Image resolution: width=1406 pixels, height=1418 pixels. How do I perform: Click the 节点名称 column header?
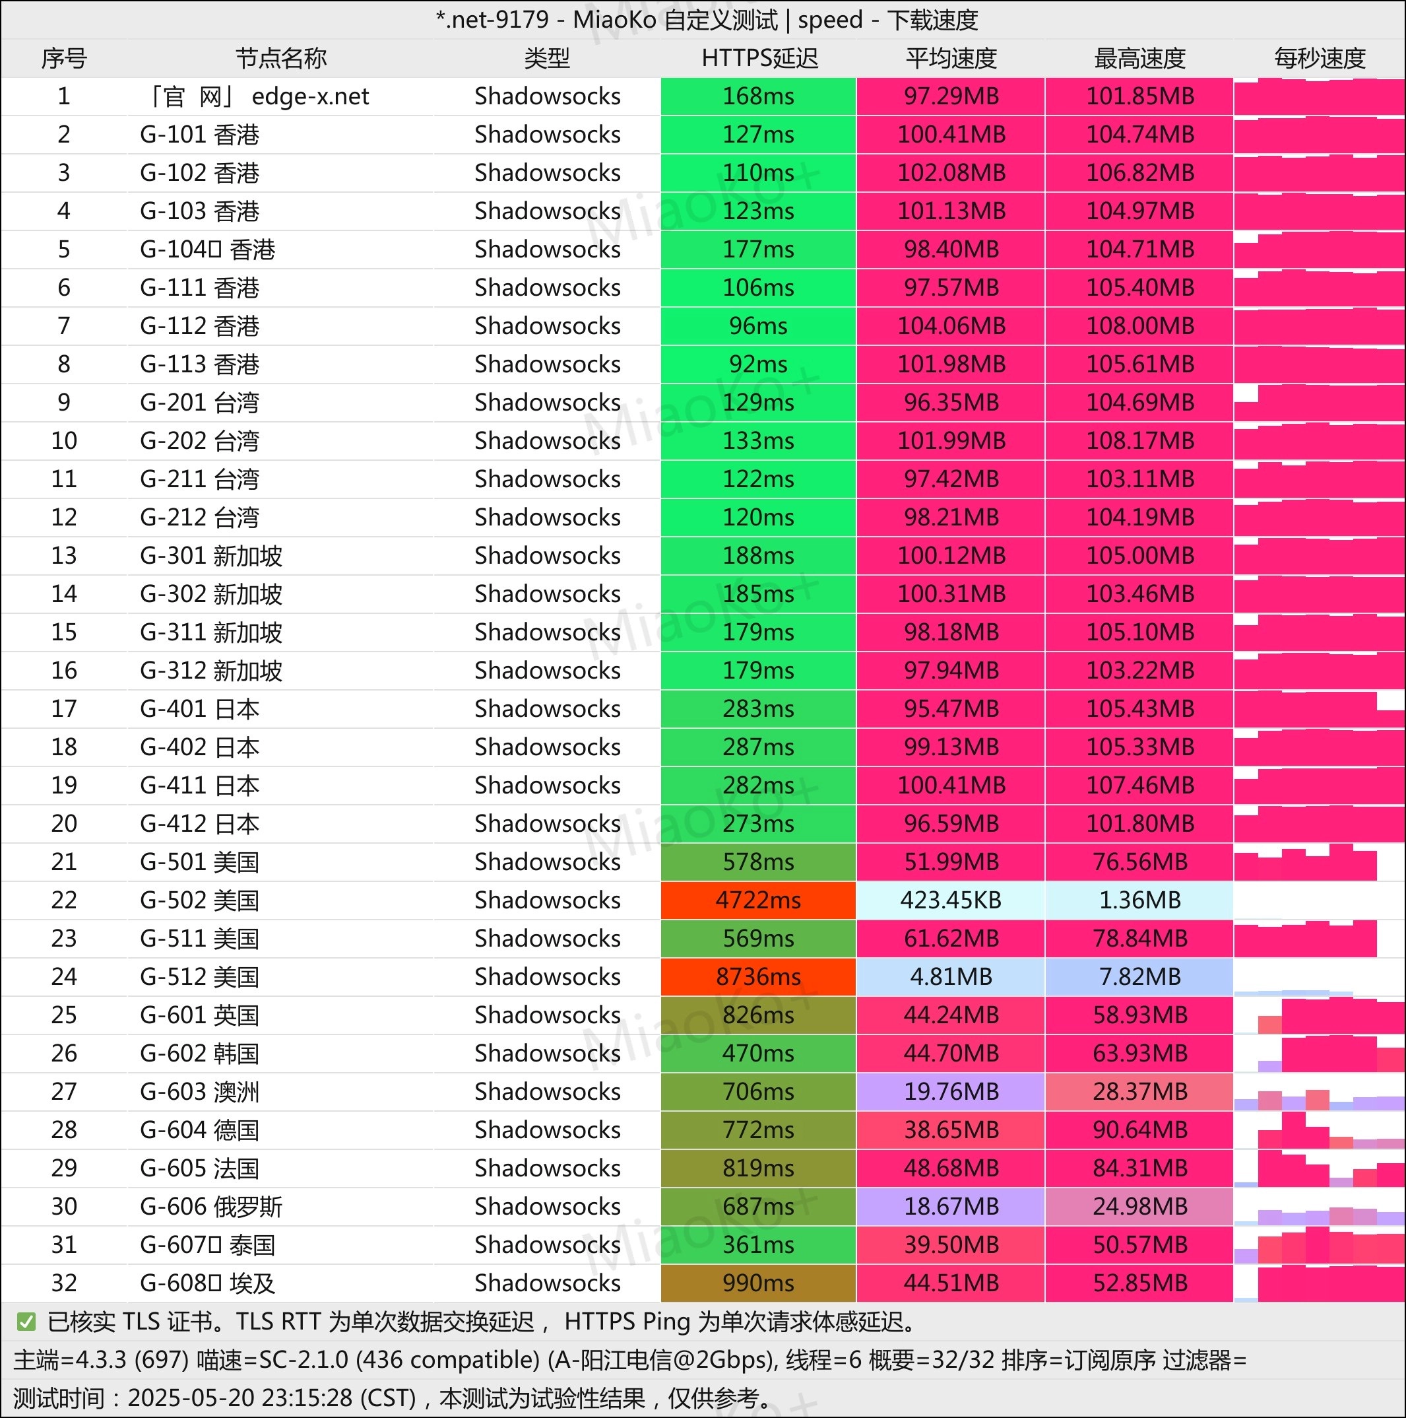point(281,58)
